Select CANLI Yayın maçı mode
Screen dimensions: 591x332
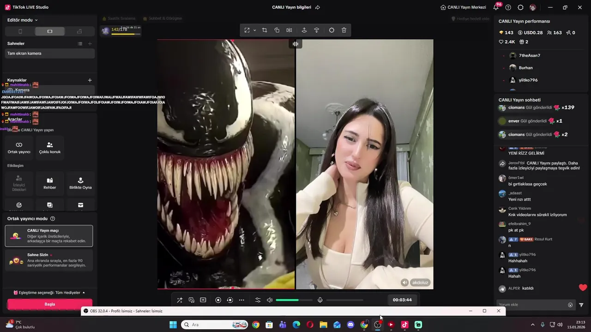pos(49,236)
